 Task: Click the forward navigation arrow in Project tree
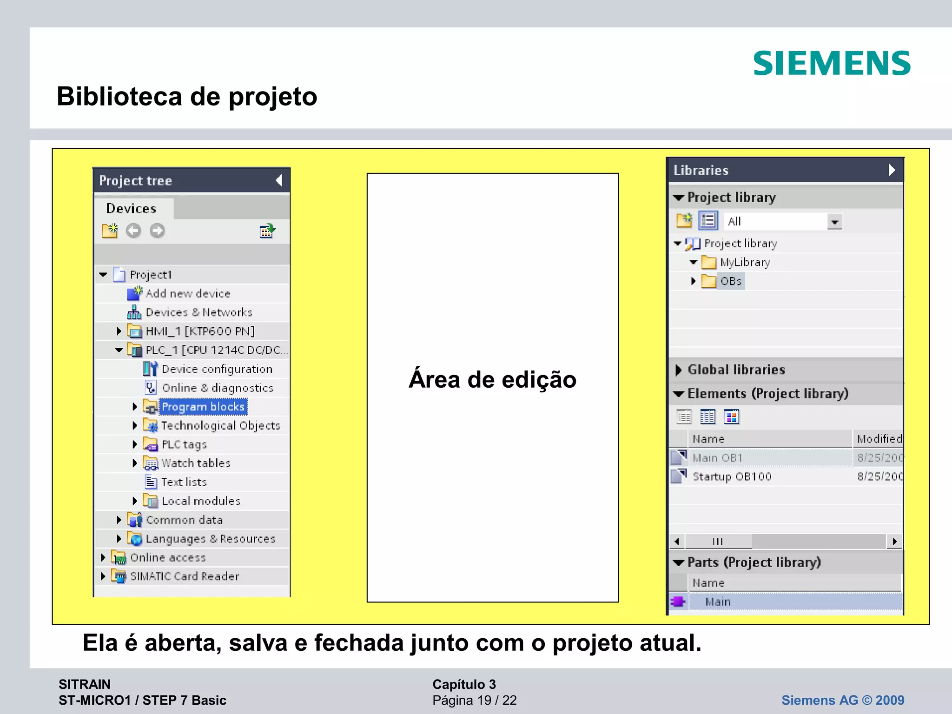click(x=157, y=231)
